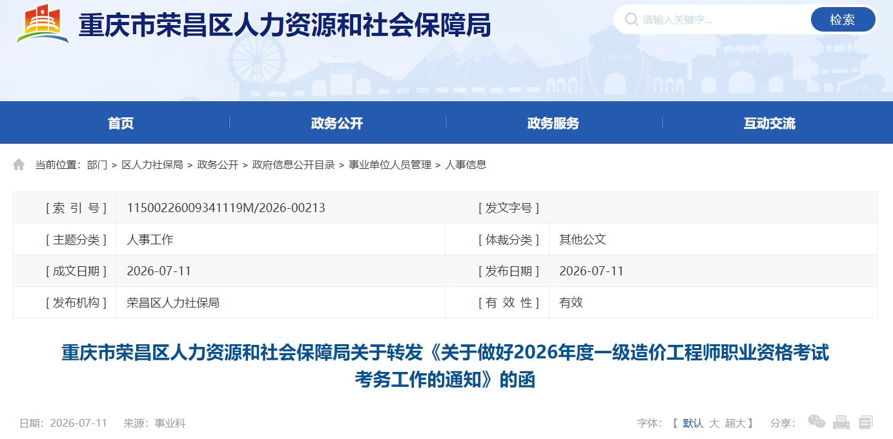Open the 互动交流 navigation tab
Viewport: 893px width, 439px height.
(770, 123)
